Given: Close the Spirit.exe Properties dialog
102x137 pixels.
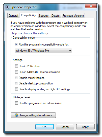Looking at the screenshot, I should pos(91,6).
